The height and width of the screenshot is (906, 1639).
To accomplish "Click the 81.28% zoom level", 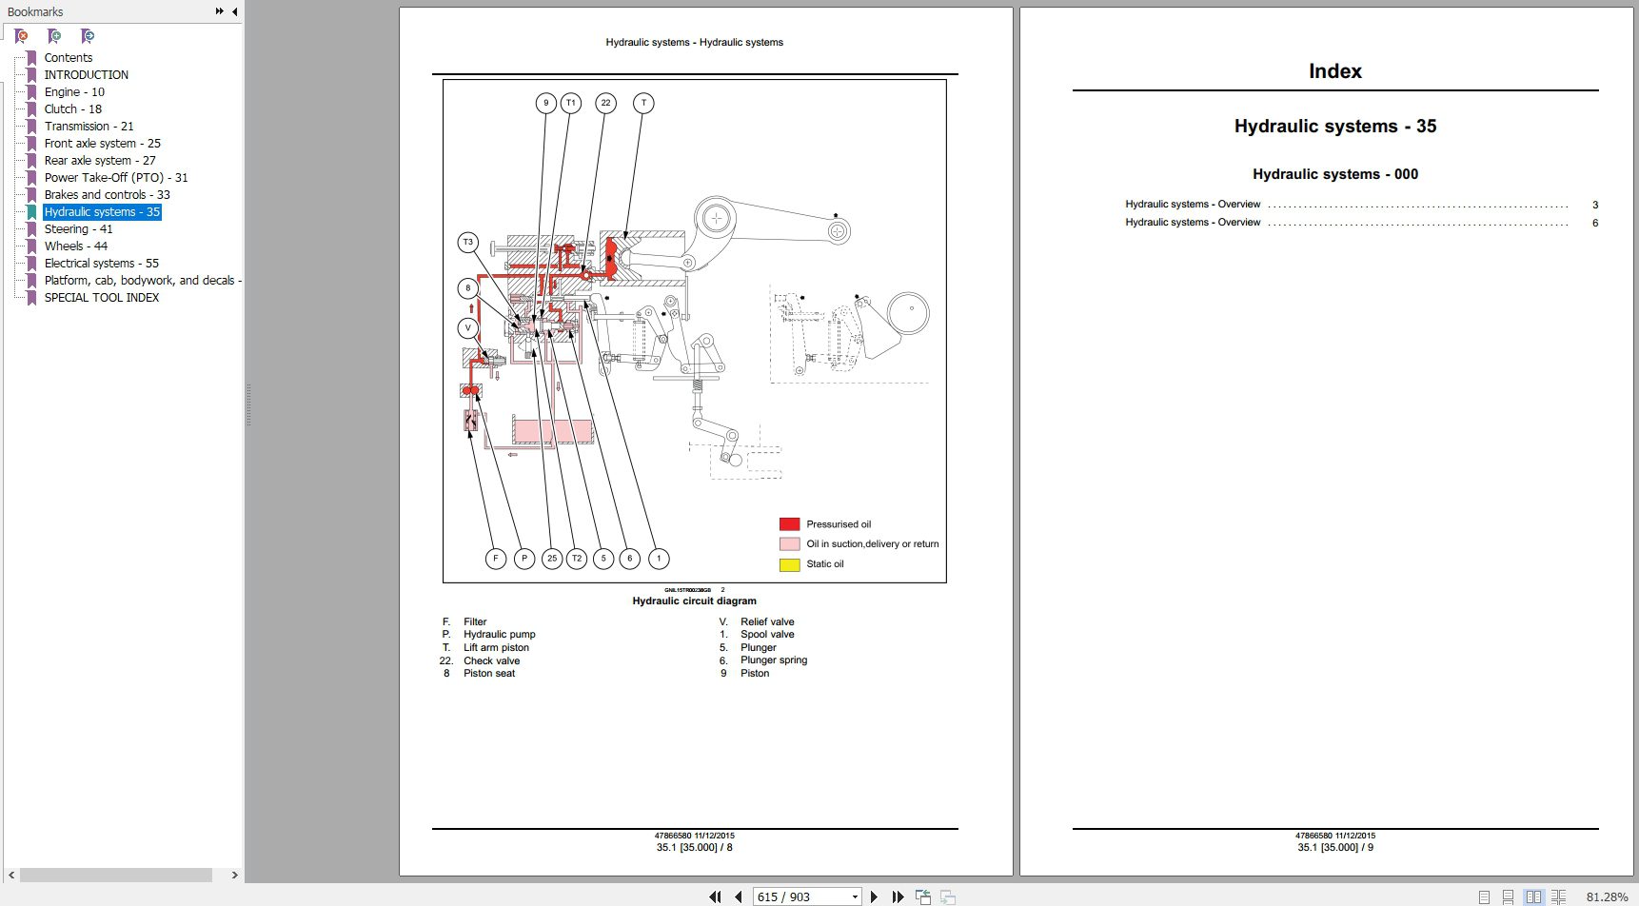I will [x=1607, y=896].
